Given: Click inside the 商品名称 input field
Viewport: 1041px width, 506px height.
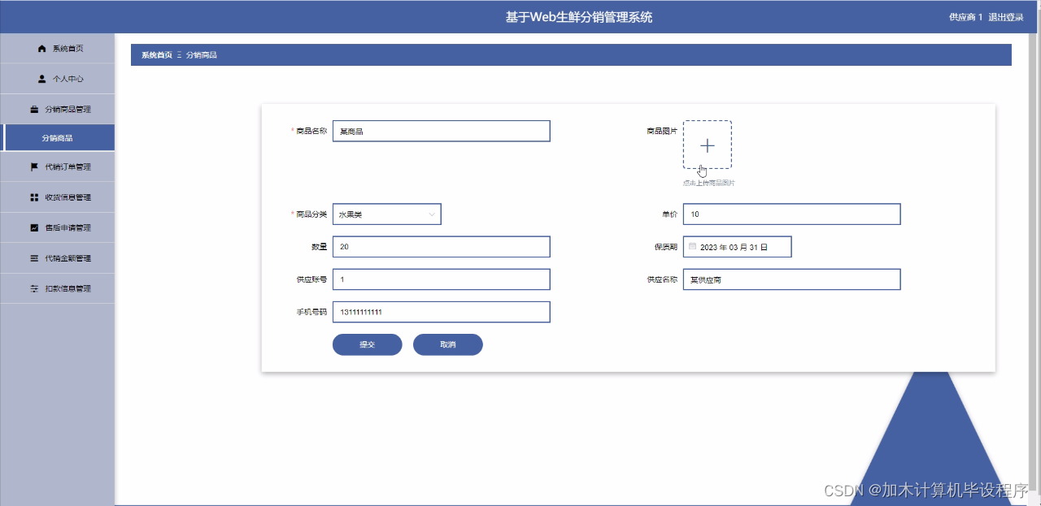Looking at the screenshot, I should (x=441, y=131).
